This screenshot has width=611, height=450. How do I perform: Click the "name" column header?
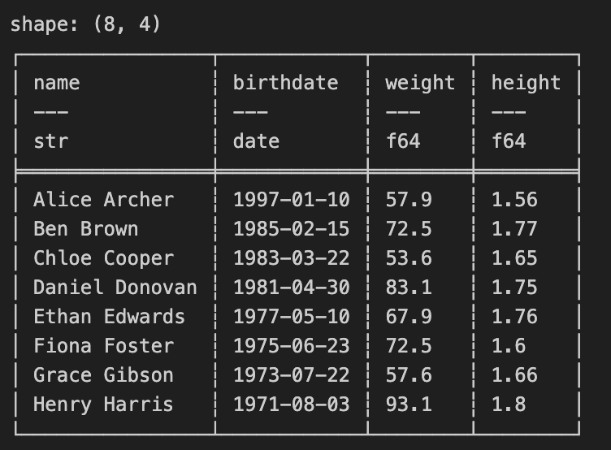point(57,83)
